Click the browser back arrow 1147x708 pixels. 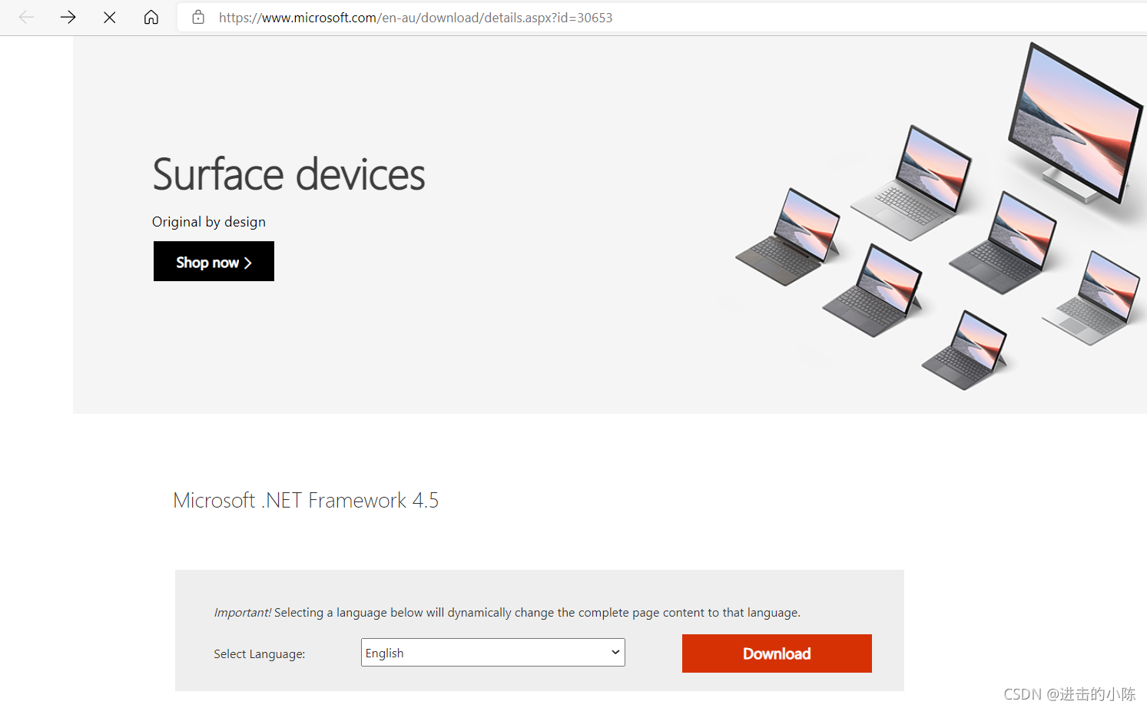[26, 17]
